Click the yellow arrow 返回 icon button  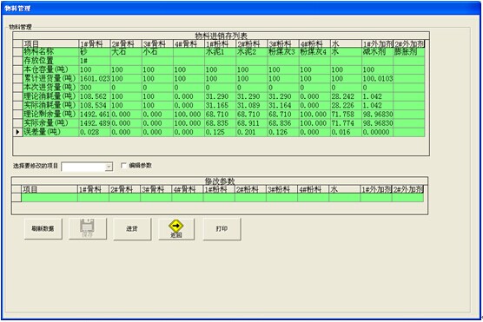pyautogui.click(x=176, y=229)
